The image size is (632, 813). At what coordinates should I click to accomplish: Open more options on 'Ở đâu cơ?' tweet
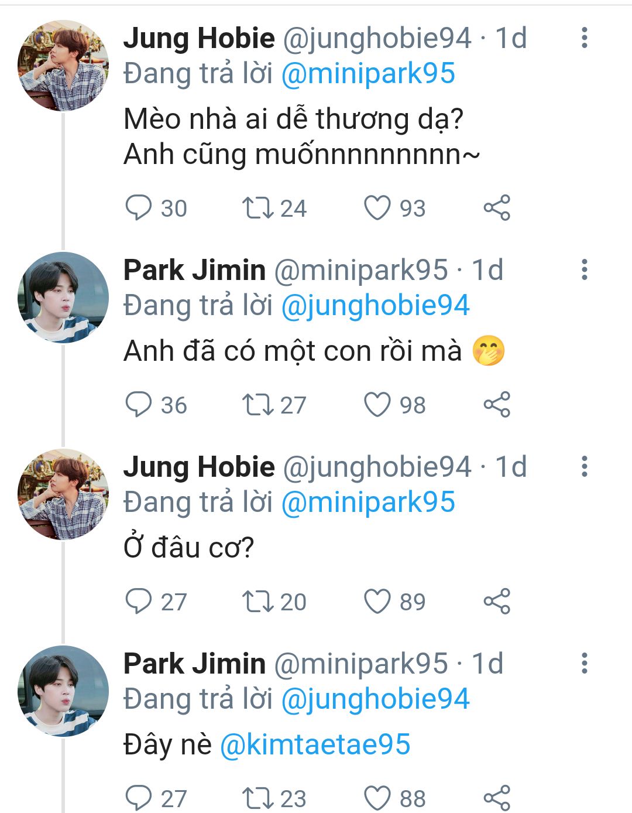tap(583, 466)
